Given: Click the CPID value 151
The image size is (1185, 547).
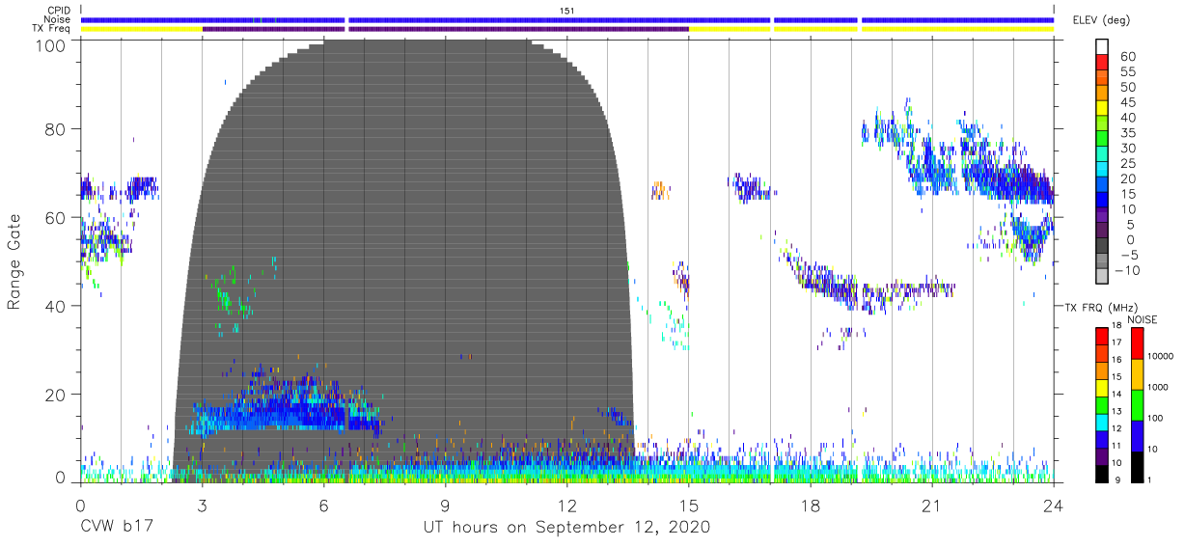Looking at the screenshot, I should [x=566, y=10].
